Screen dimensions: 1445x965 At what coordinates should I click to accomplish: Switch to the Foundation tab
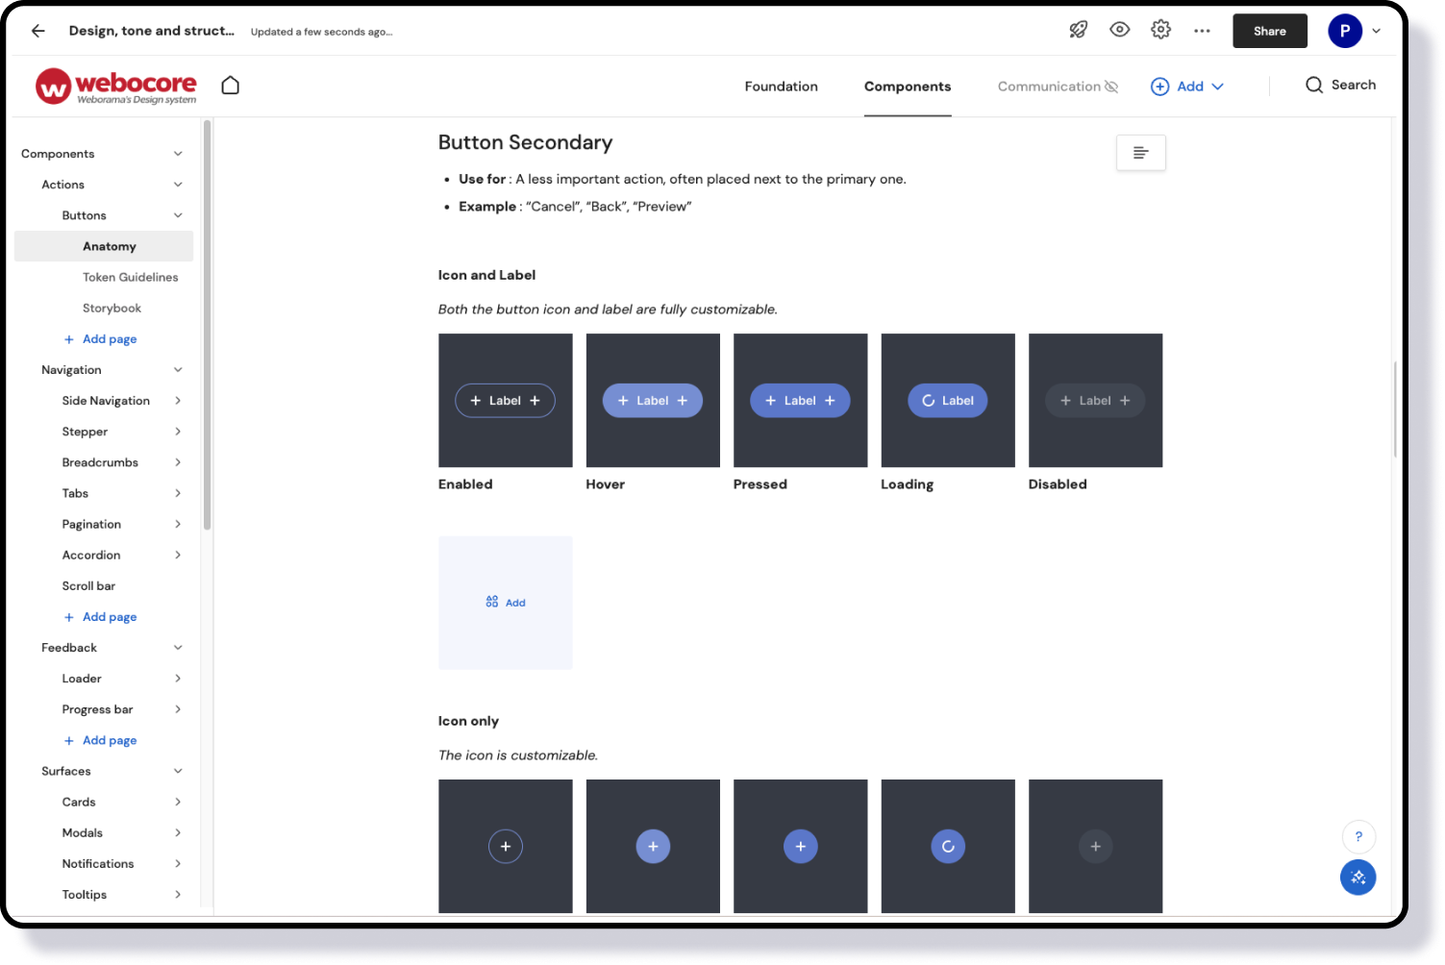[781, 87]
